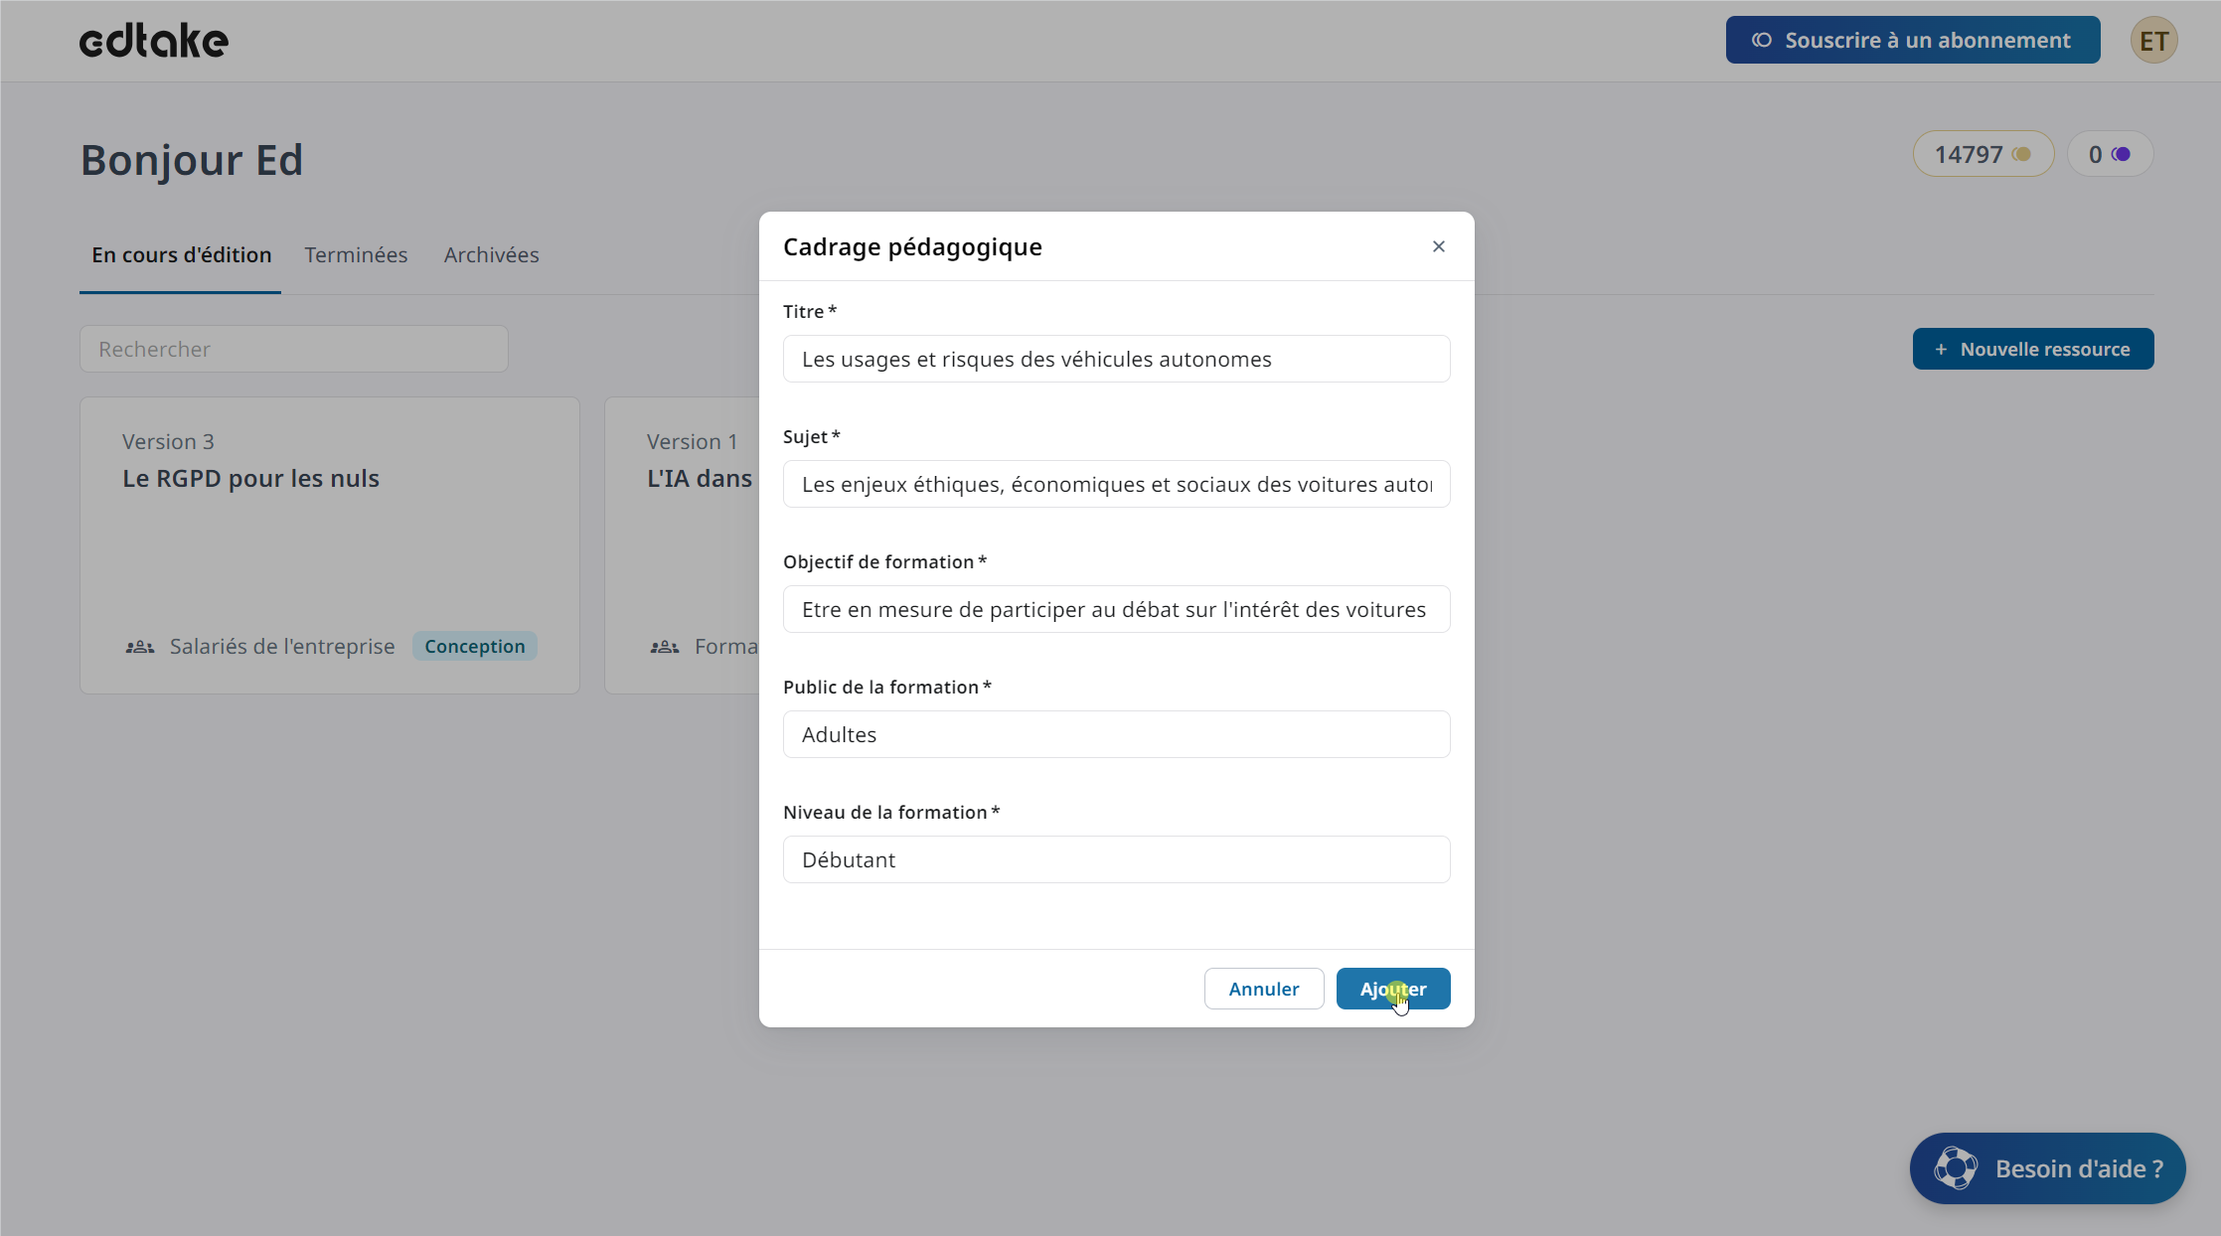Switch to the Terminées tab
Screen dimensions: 2221x1236
tap(356, 255)
